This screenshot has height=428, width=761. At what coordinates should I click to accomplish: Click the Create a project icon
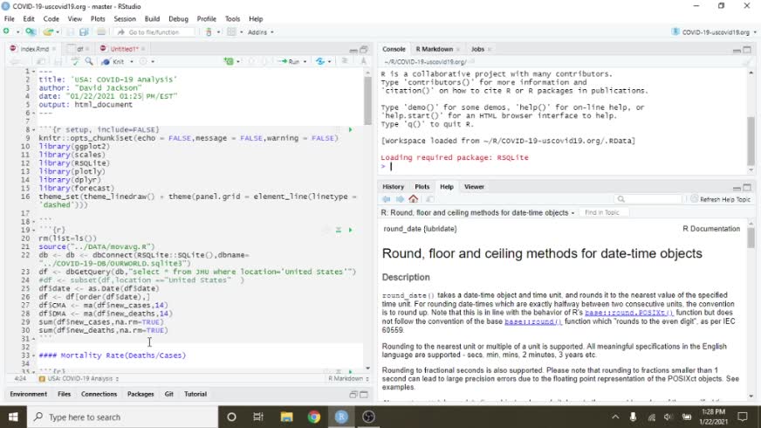30,32
